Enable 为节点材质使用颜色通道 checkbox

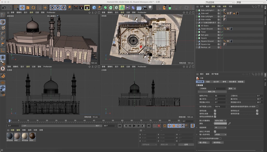tap(220, 139)
